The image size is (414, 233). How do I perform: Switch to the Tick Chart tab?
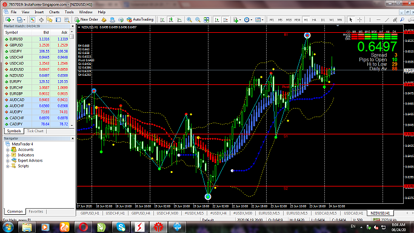35,131
